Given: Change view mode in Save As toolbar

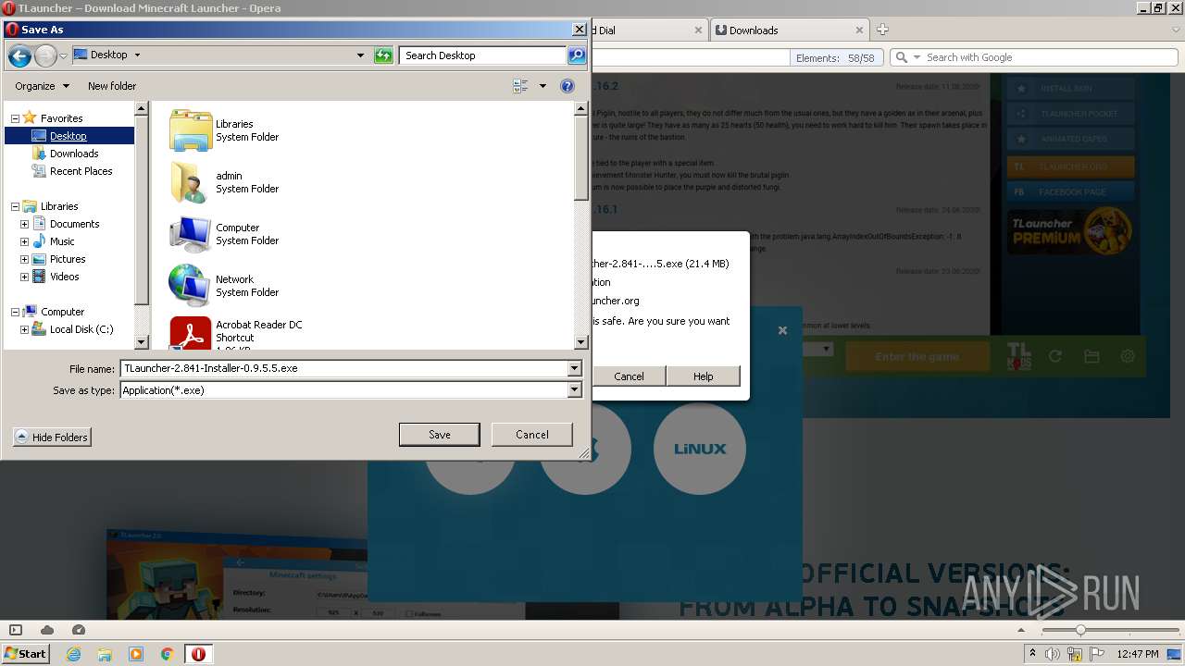Looking at the screenshot, I should click(x=520, y=86).
